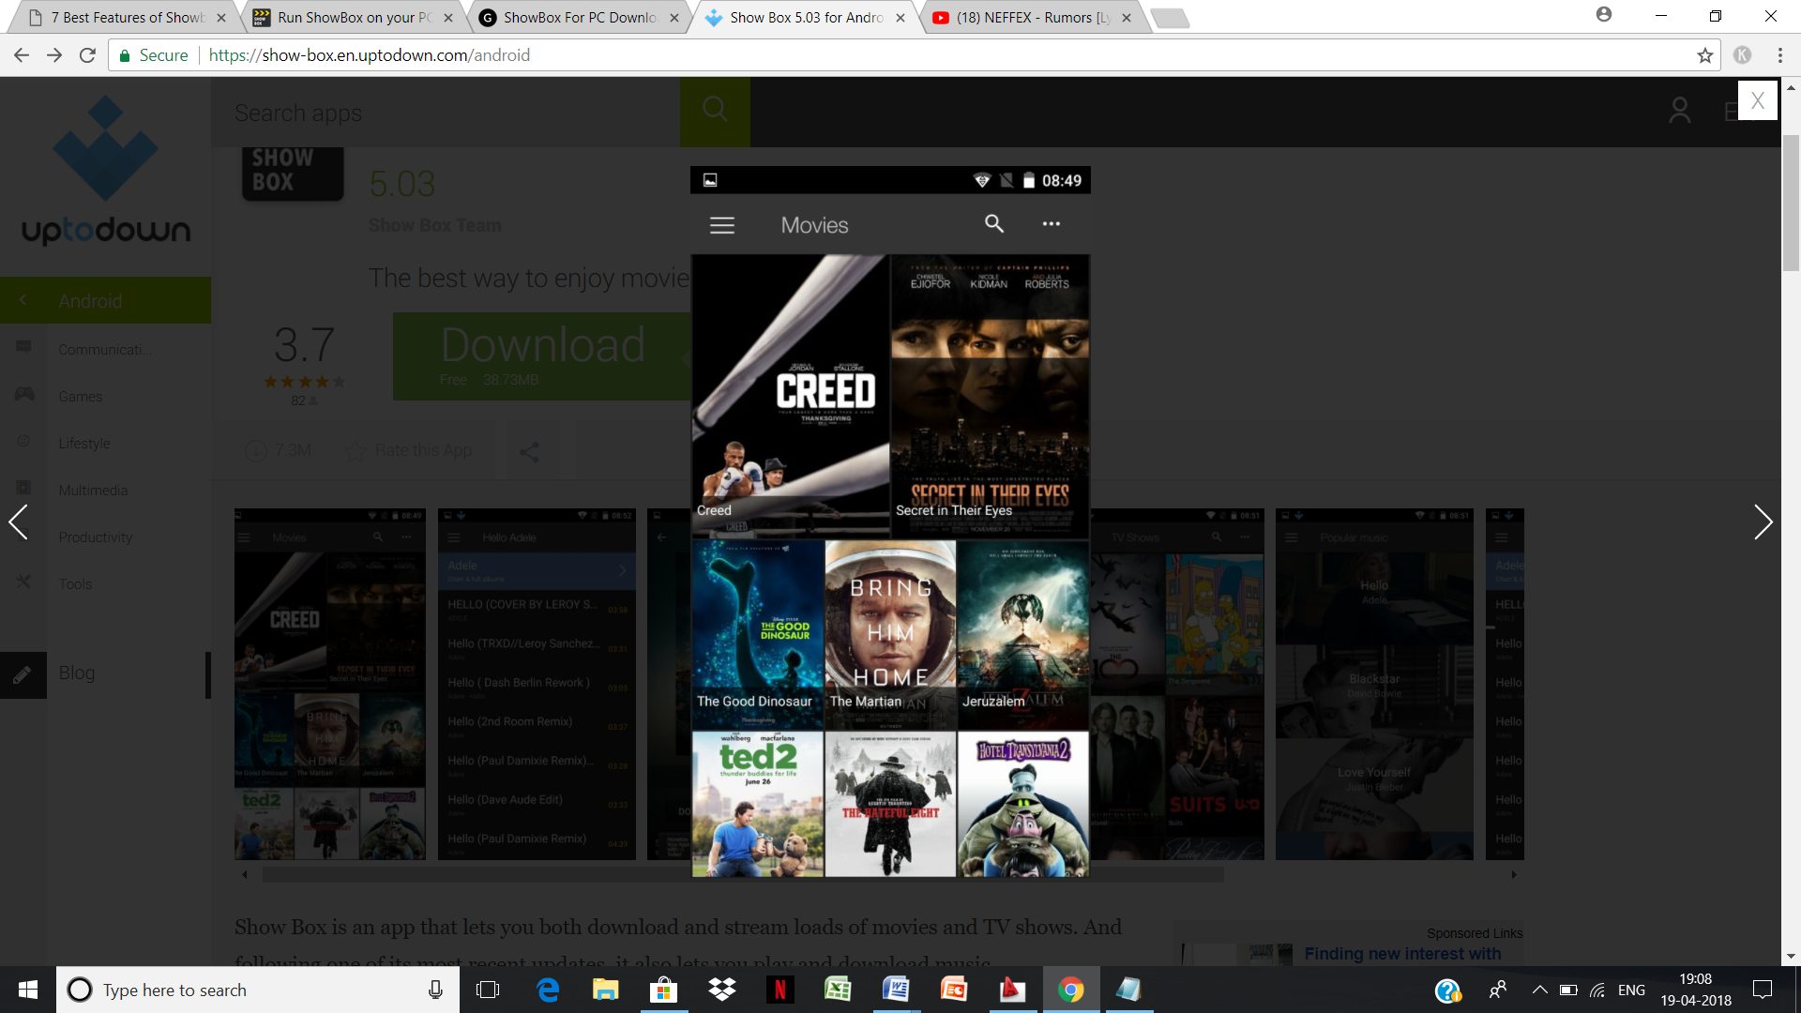Switch to Run ShowBox on your PC tab
The width and height of the screenshot is (1801, 1013).
(x=355, y=17)
